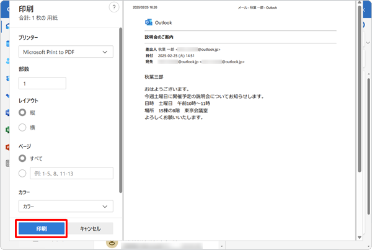Click the Groups icon in Outlook sidebar
372x250 pixels.
pyautogui.click(x=7, y=78)
